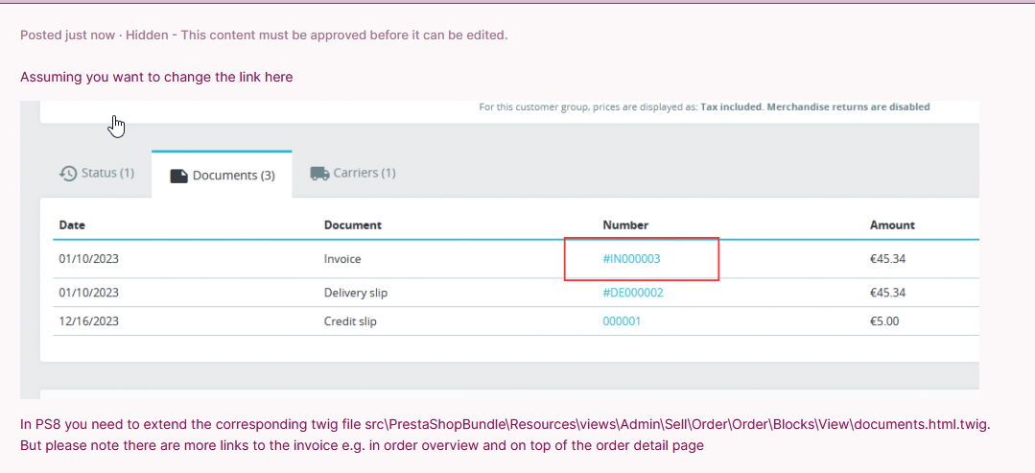Click the Date column header

(72, 225)
